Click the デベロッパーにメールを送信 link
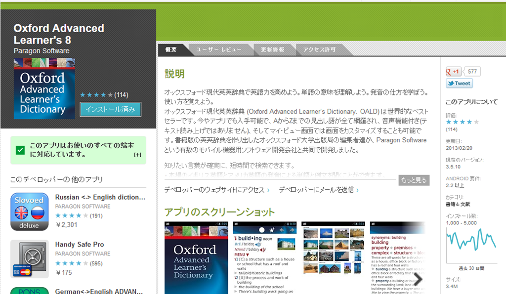The width and height of the screenshot is (506, 294). 316,190
